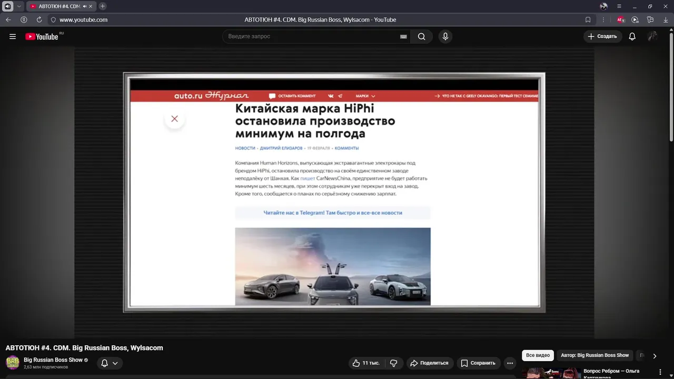Click the site protection shield icon
674x379 pixels.
(x=53, y=19)
